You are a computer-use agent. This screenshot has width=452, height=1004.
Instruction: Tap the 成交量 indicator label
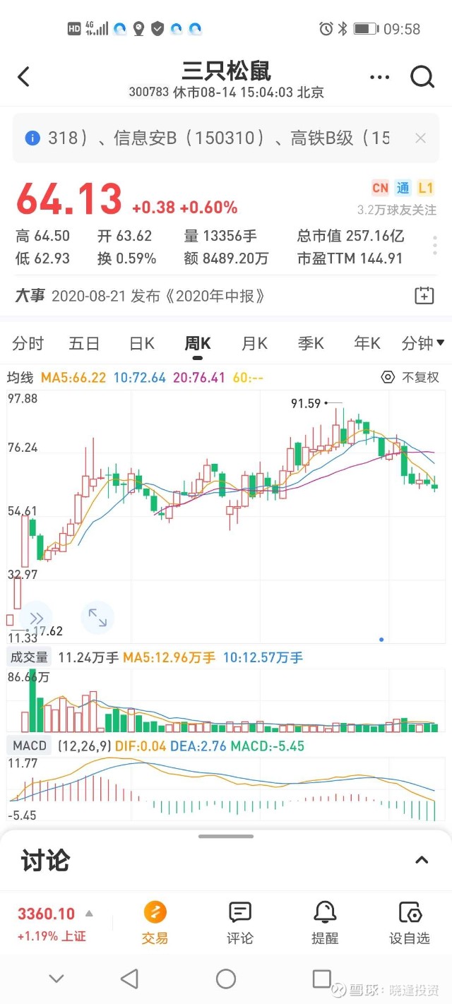[28, 657]
